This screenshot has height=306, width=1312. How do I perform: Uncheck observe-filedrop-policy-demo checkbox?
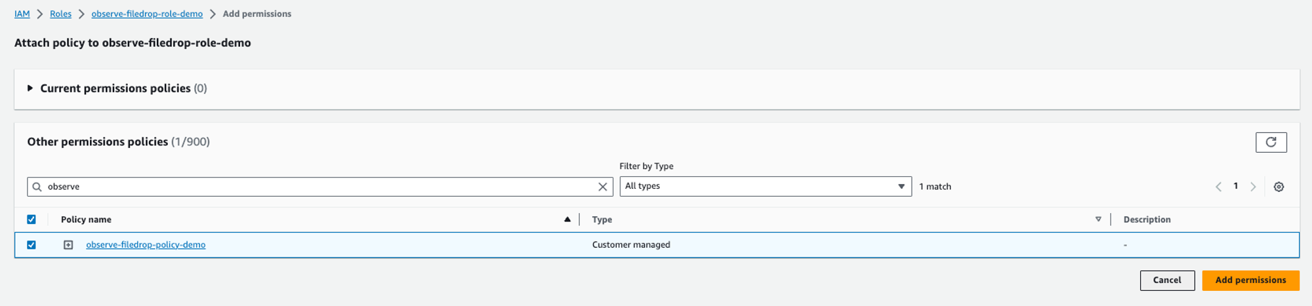coord(31,244)
